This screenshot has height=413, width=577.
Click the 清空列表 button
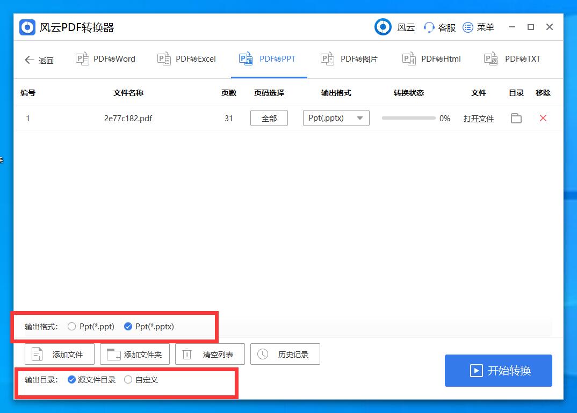[210, 354]
